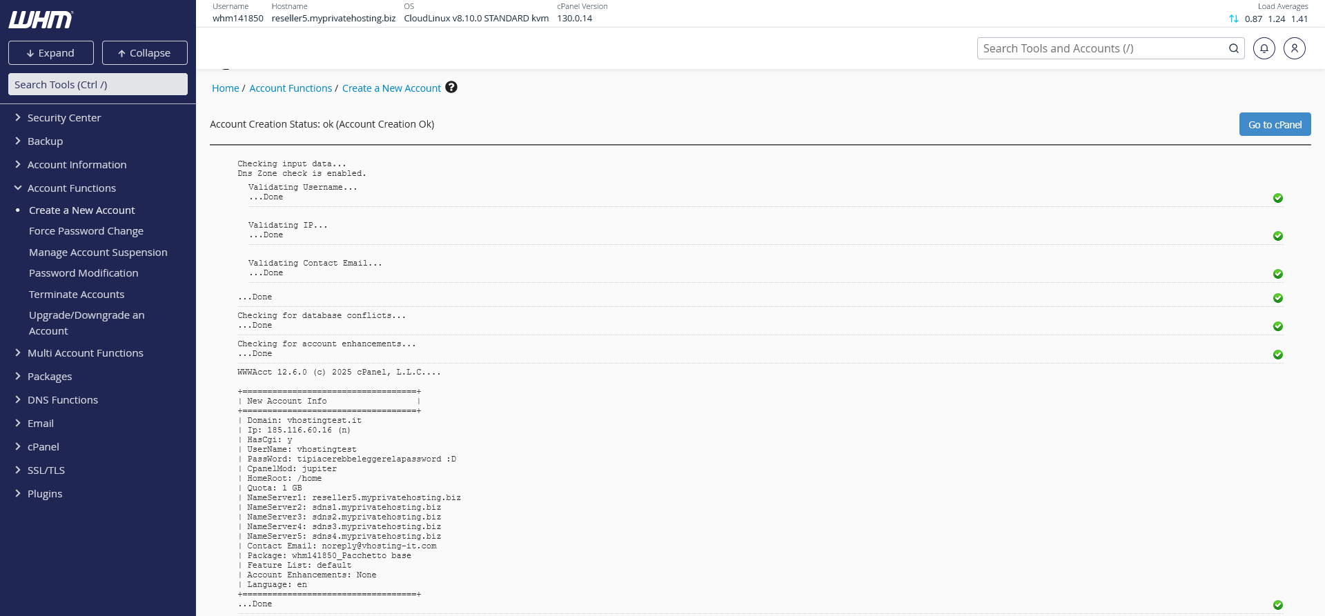This screenshot has width=1325, height=616.
Task: Click green check beside database conflicts check
Action: tap(1277, 326)
